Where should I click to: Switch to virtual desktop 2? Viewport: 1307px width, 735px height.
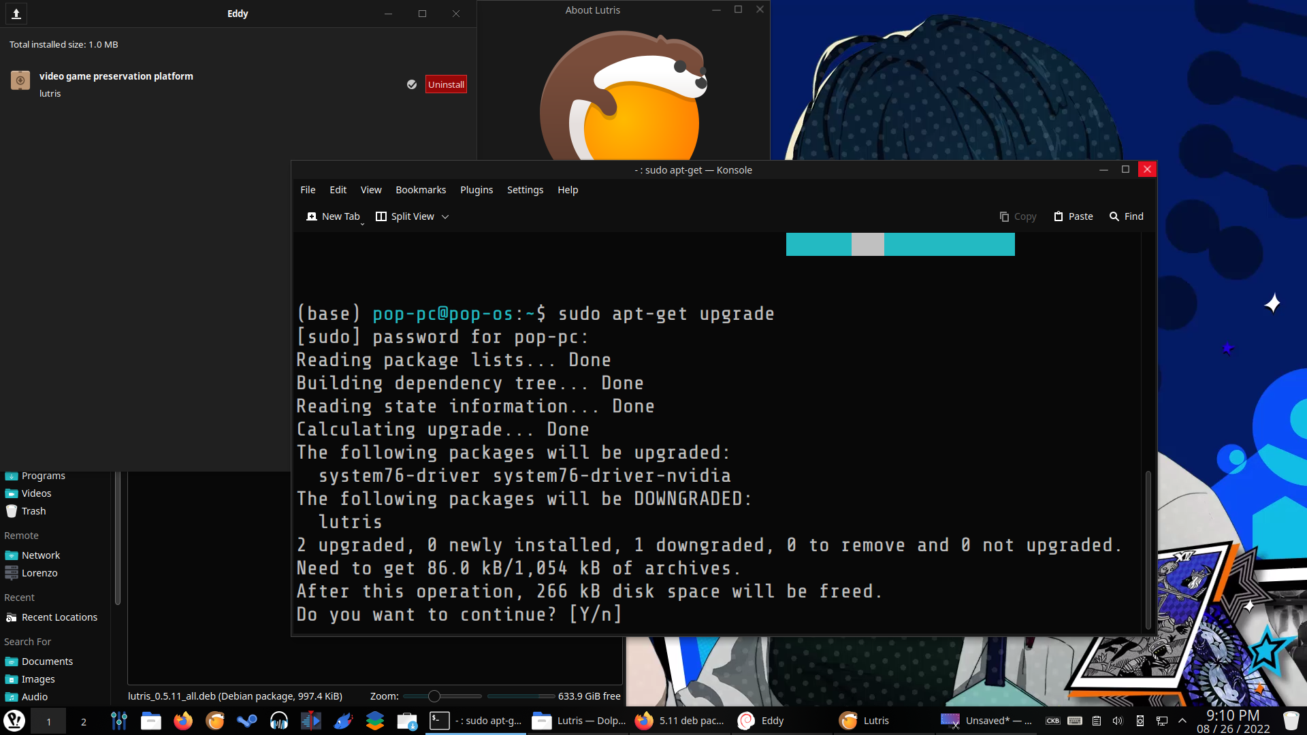(84, 721)
